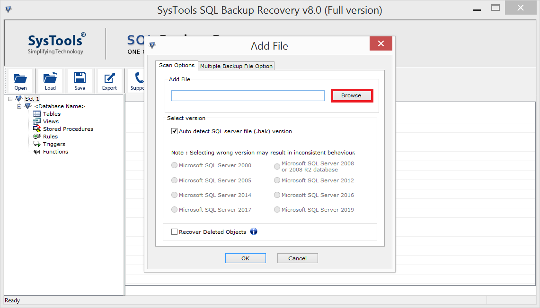Click the Save floppy disk icon
Screen dimensions: 540x308
coord(80,77)
